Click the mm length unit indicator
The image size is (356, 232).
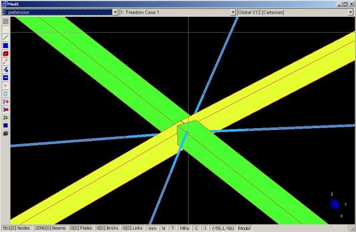point(152,228)
